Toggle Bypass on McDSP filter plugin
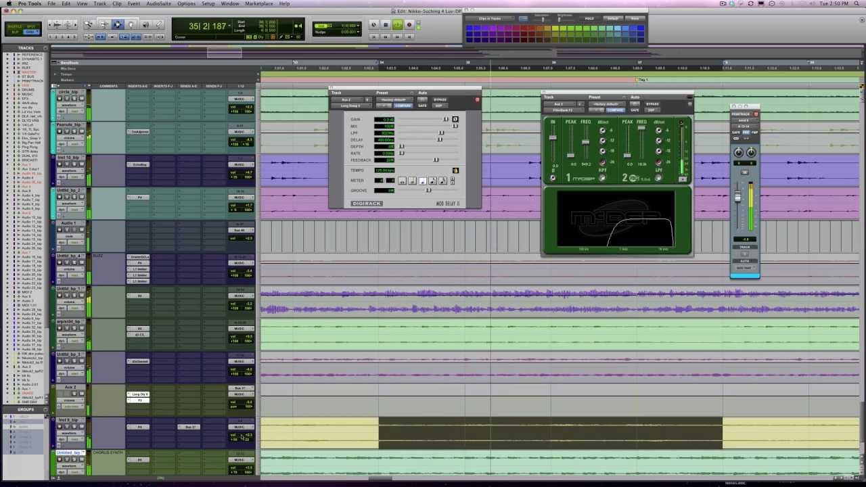This screenshot has height=487, width=866. coord(652,104)
